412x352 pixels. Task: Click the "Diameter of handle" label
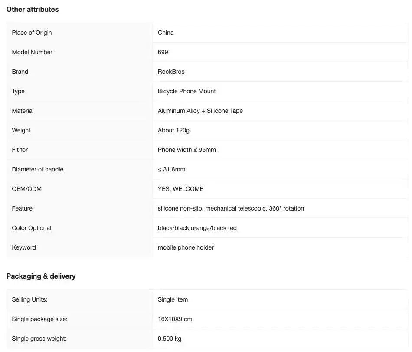[x=38, y=169]
